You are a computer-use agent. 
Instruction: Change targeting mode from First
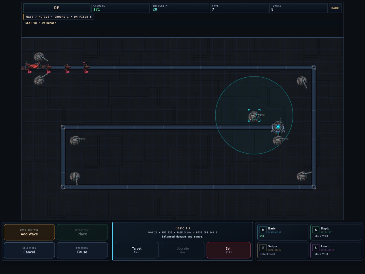coord(137,250)
